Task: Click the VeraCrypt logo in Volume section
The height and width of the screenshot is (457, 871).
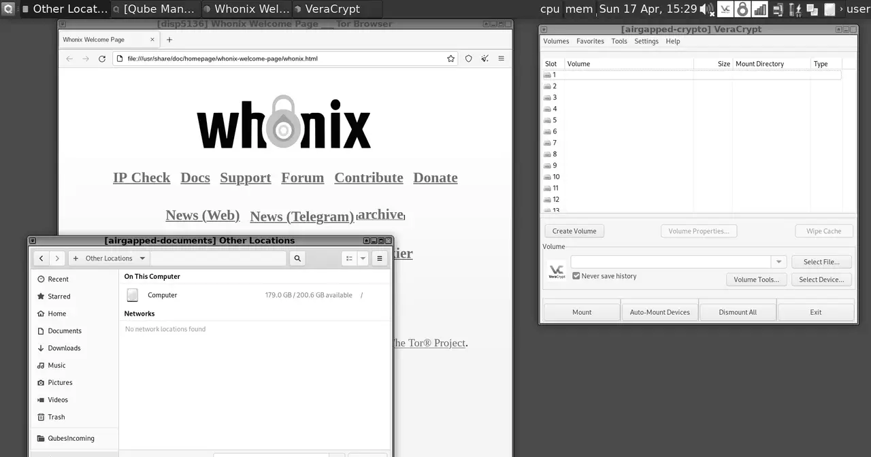Action: 557,271
